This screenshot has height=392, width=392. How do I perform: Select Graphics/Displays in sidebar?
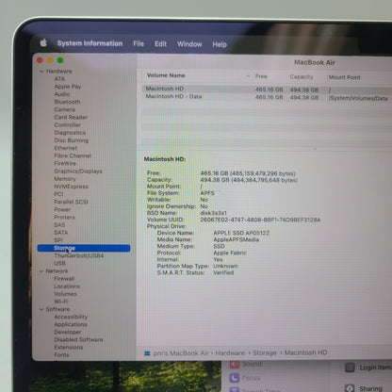tap(78, 171)
